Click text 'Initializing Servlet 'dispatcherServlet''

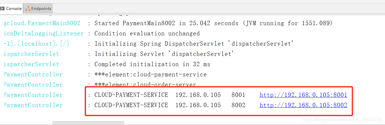click(165, 54)
